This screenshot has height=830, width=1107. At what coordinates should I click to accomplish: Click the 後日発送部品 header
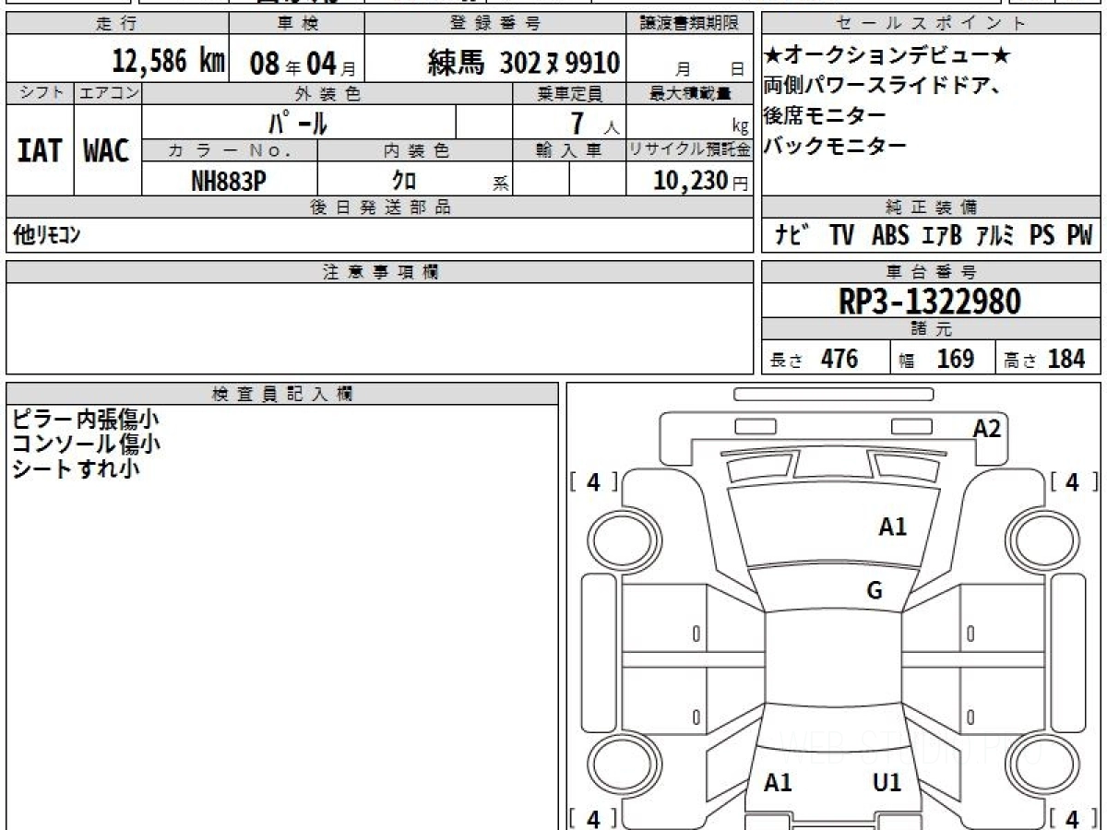[x=379, y=207]
